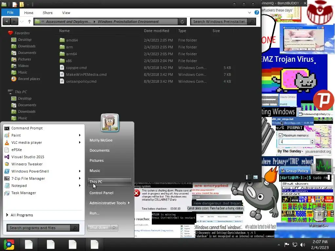The image size is (335, 251).
Task: Expand Paint jump list arrow
Action: click(x=80, y=135)
